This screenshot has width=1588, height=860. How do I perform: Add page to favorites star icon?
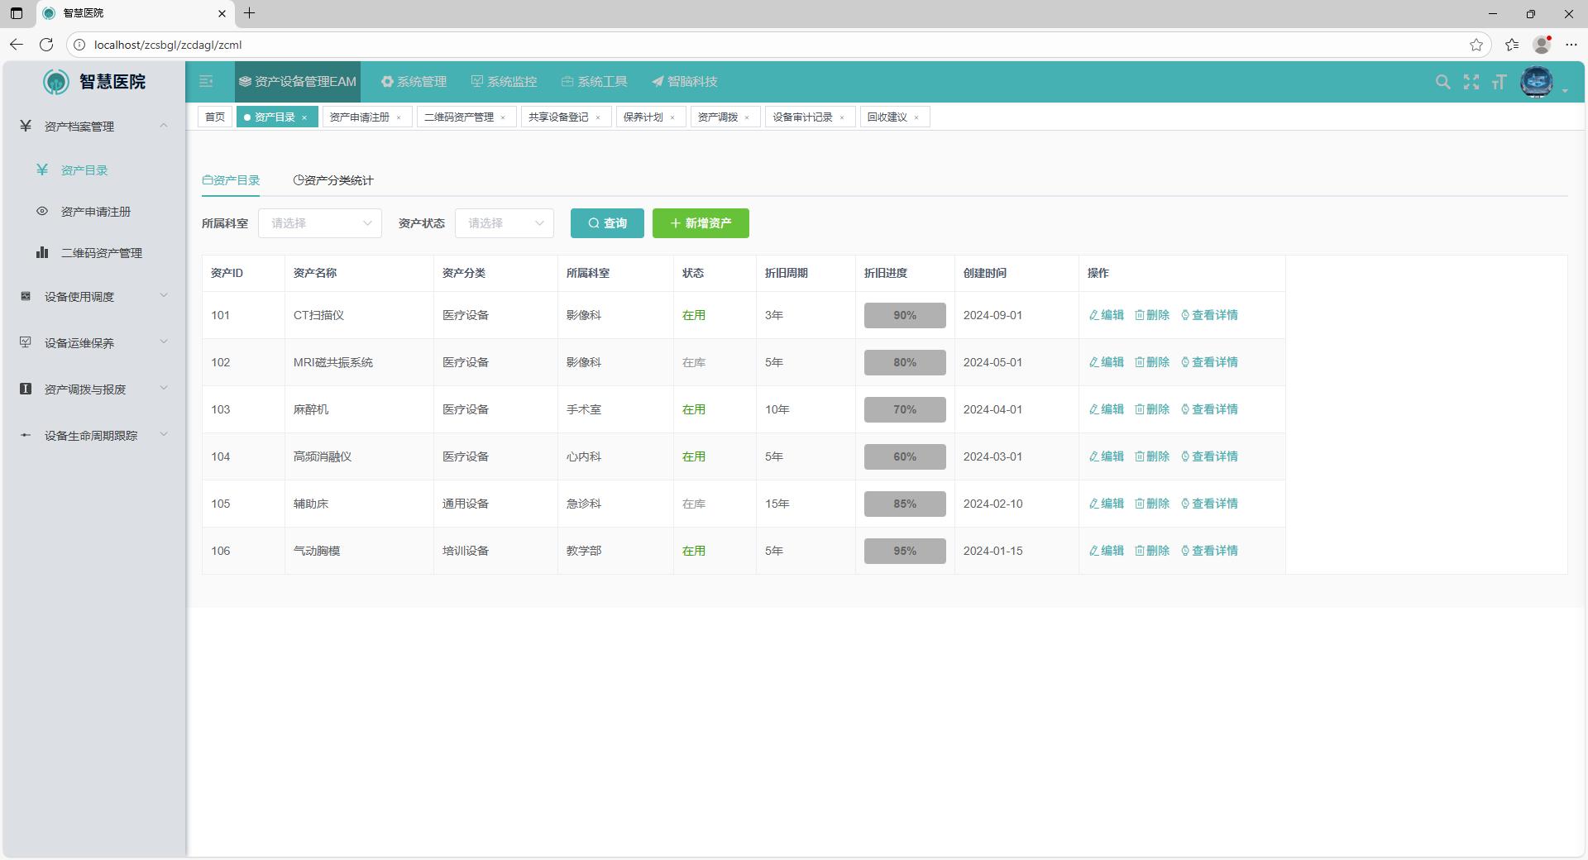1476,45
